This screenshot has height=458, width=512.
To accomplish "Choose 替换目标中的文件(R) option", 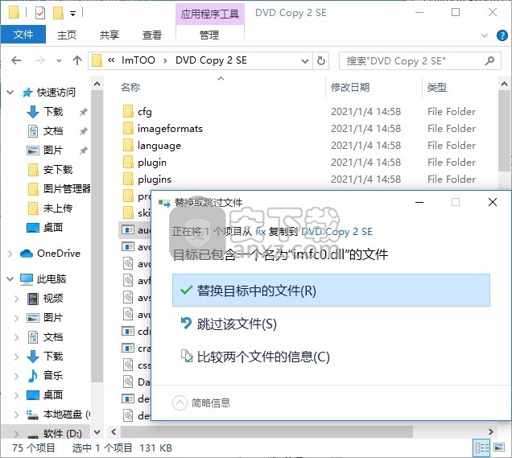I will coord(331,291).
